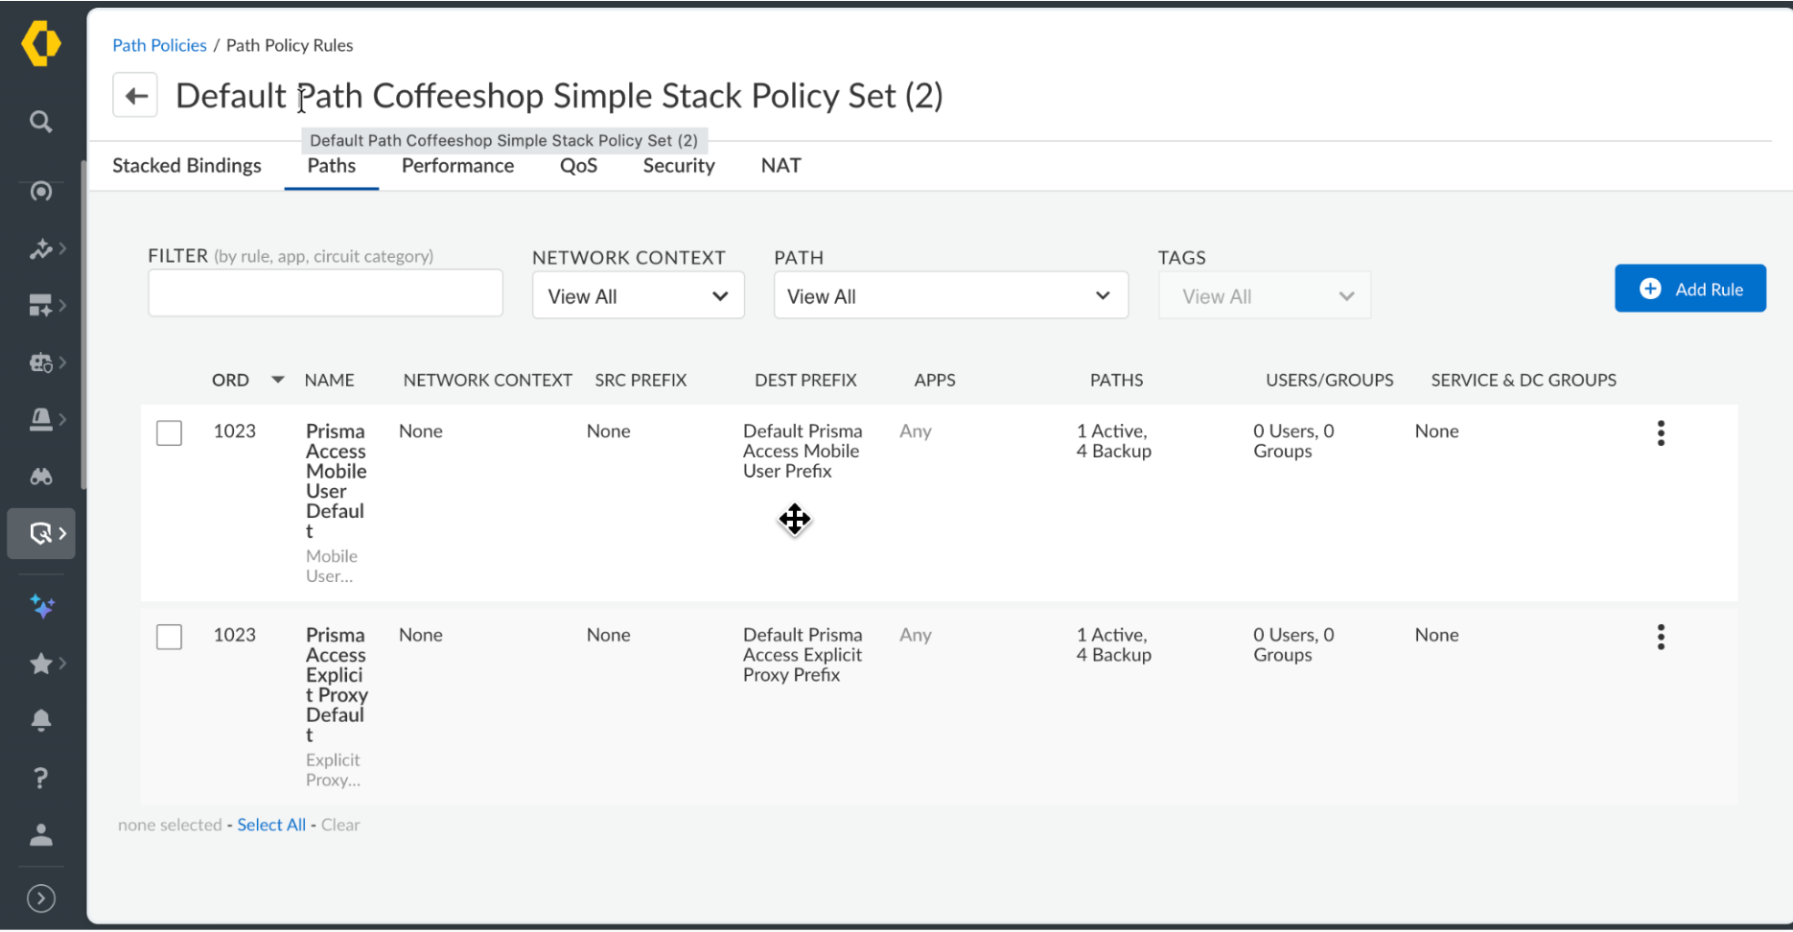This screenshot has height=932, width=1793.
Task: Click '1 Active, 4 Backup' in Explicit Proxy row
Action: 1113,644
